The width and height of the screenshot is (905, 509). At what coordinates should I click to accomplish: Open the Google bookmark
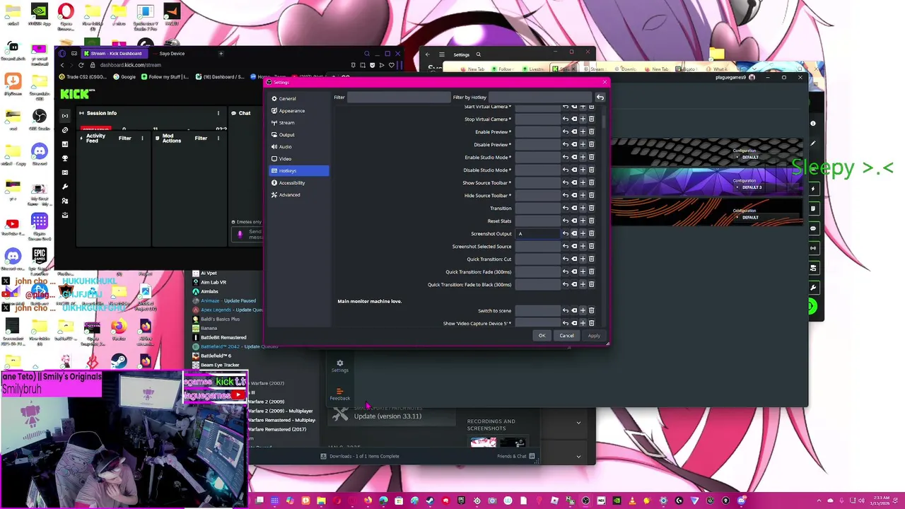tap(124, 77)
